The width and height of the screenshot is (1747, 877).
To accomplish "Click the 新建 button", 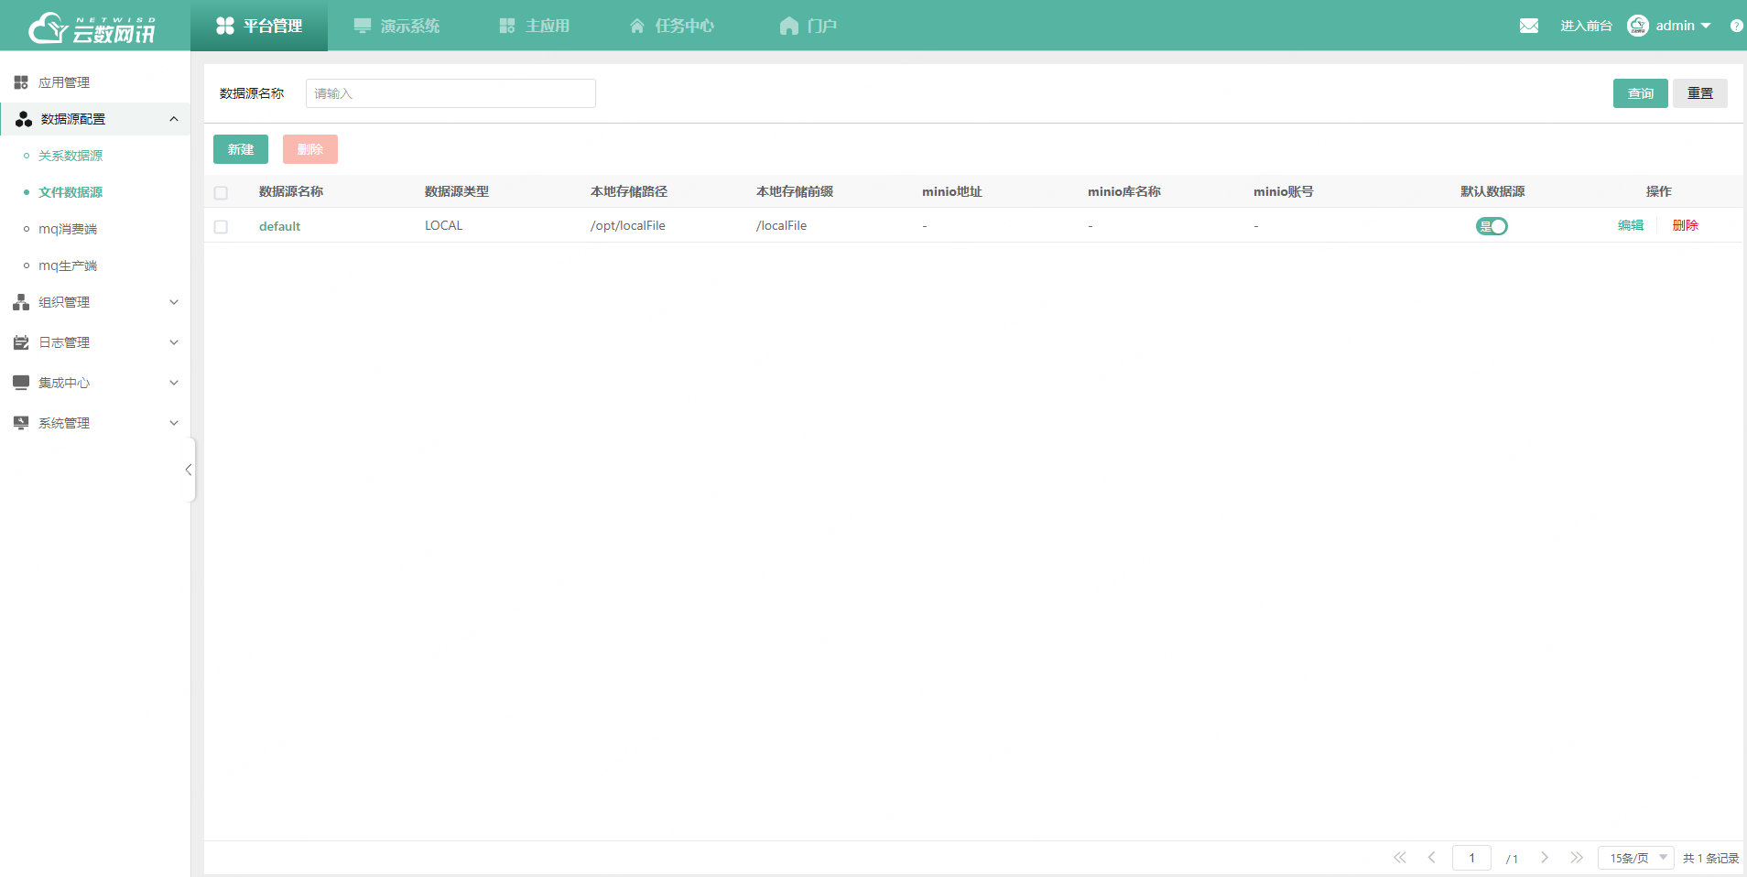I will tap(241, 149).
